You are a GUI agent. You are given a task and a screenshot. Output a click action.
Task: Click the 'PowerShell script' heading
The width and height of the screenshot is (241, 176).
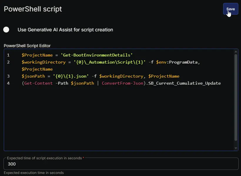coord(33,9)
